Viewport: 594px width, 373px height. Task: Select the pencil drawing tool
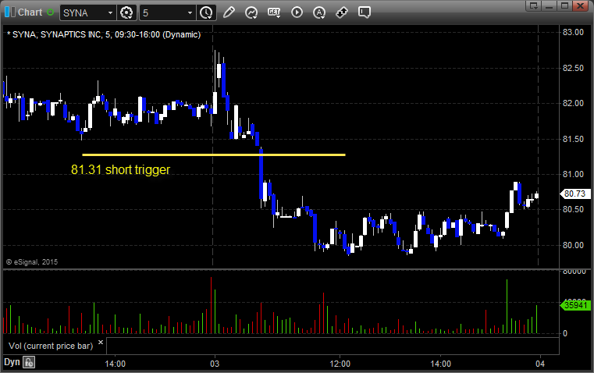tap(229, 12)
